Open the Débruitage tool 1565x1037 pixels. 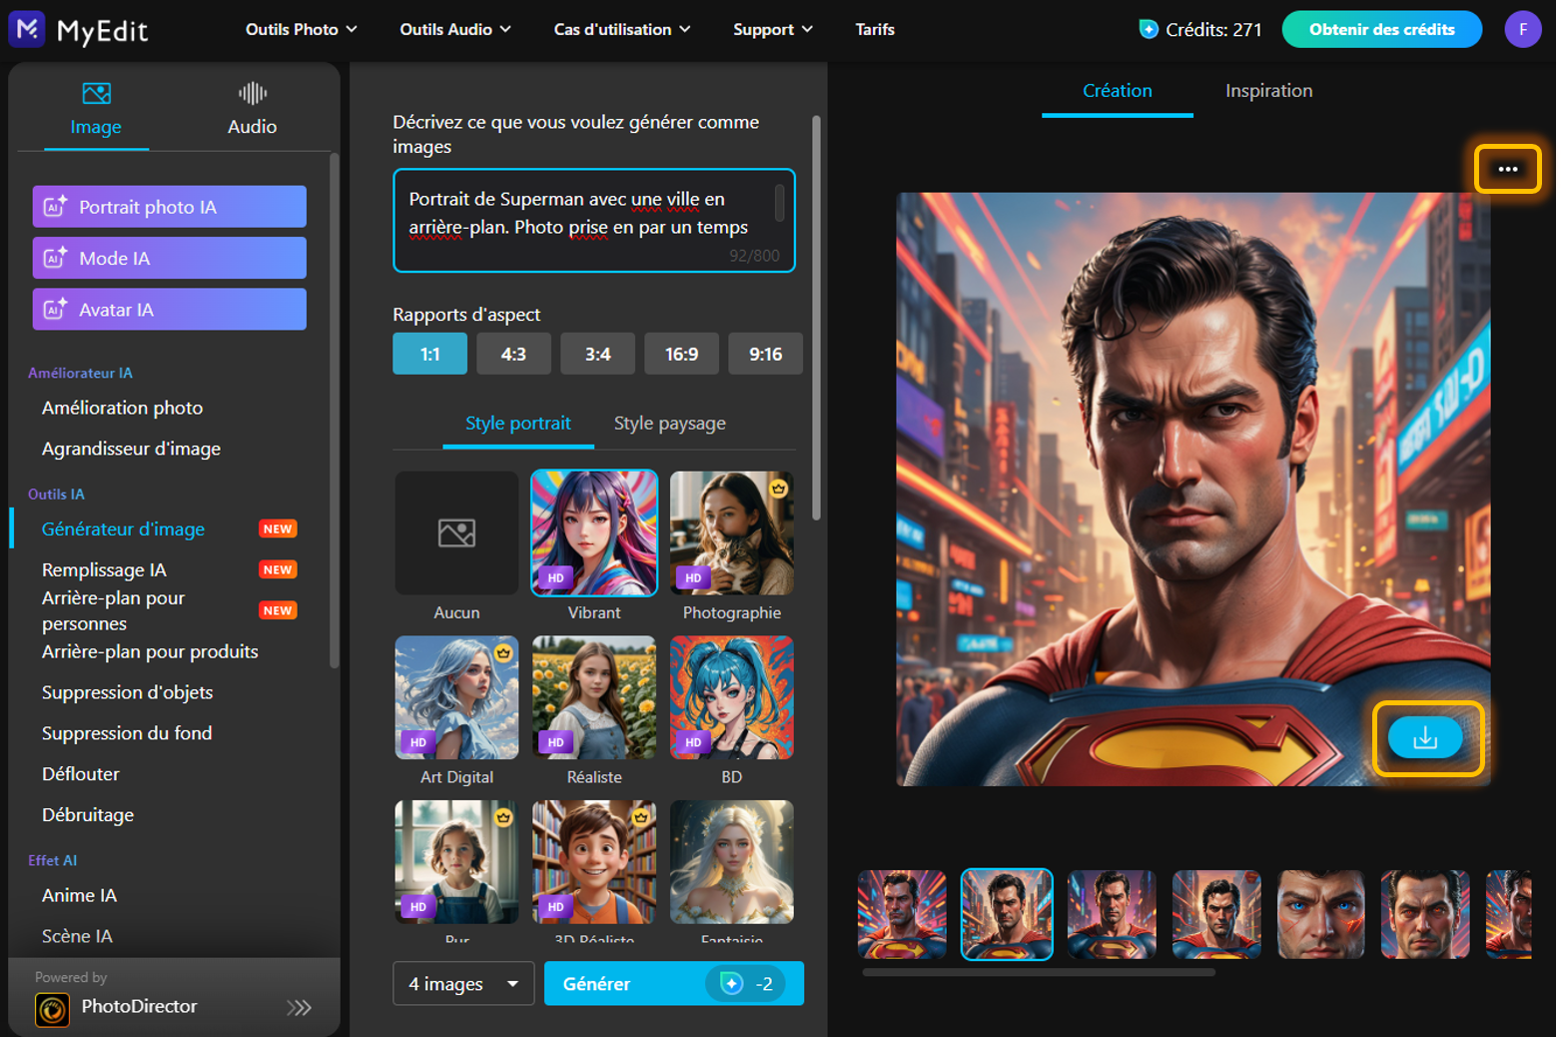click(88, 815)
